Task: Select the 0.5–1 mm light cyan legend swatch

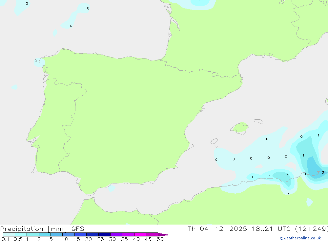Action: pos(21,234)
